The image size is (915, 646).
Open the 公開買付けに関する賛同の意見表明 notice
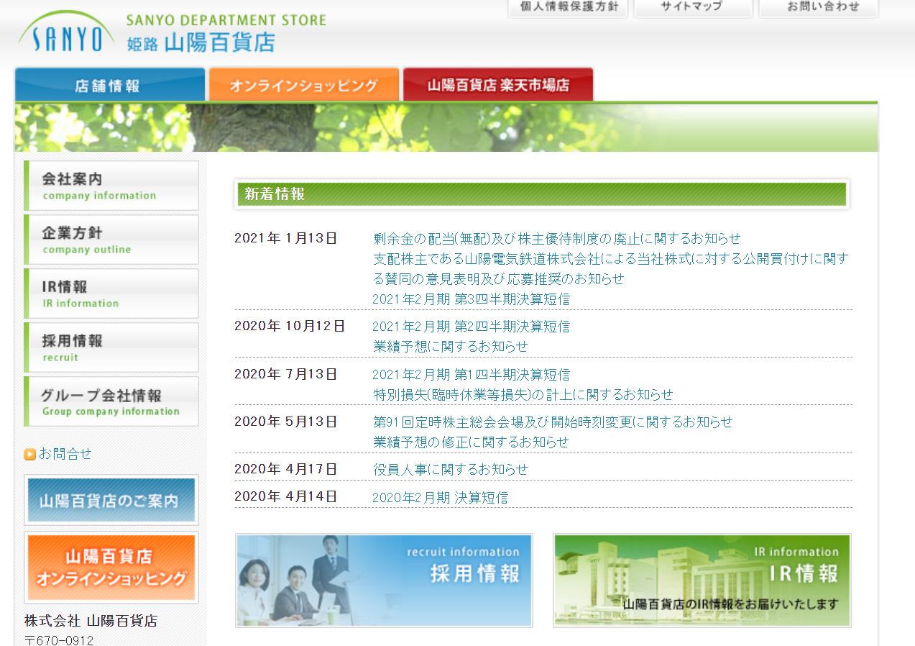[x=611, y=268]
